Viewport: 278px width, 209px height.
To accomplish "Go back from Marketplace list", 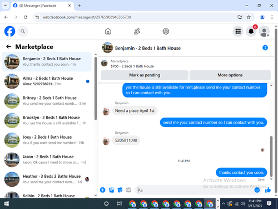I will coord(8,47).
